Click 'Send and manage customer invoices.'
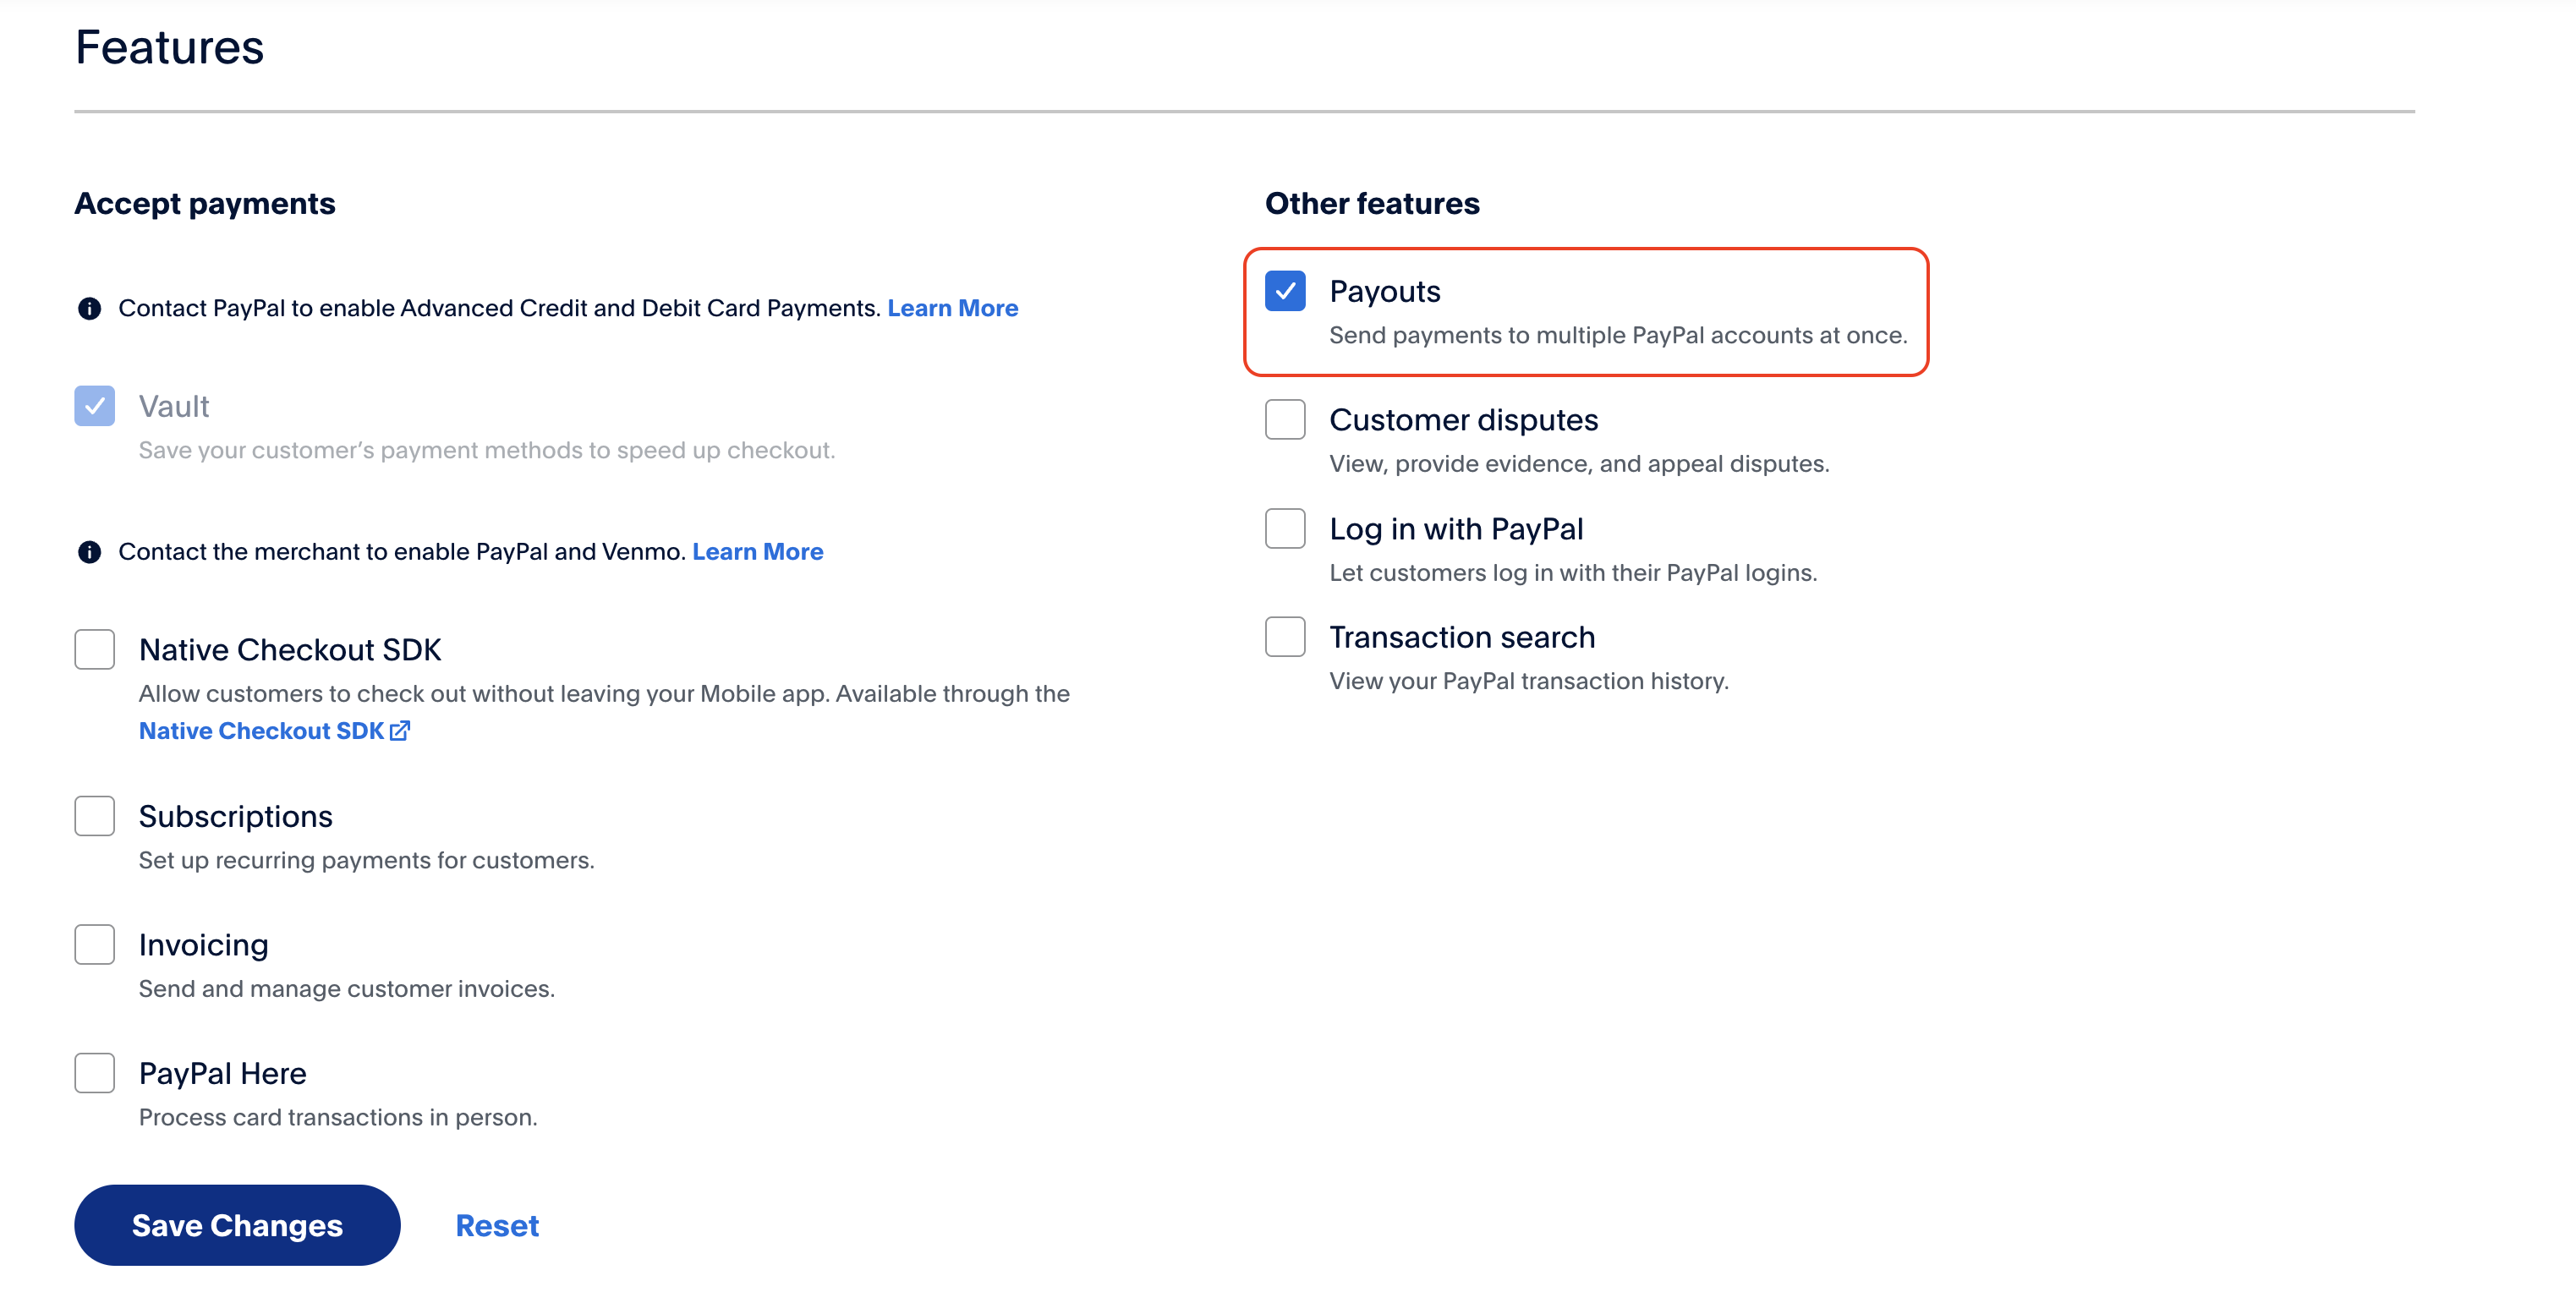The width and height of the screenshot is (2576, 1314). (x=347, y=989)
